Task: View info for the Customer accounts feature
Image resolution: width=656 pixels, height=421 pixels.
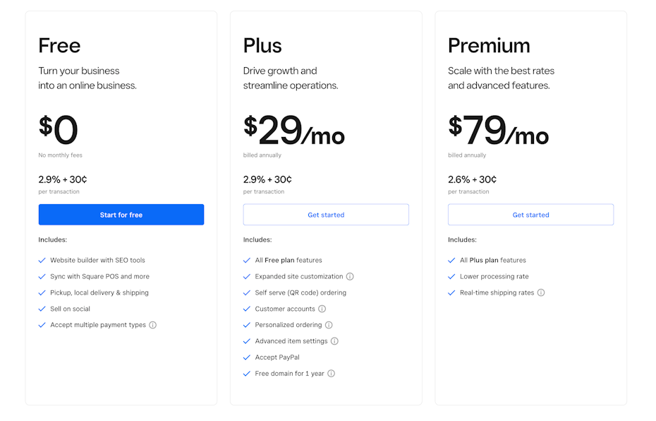Action: 321,309
